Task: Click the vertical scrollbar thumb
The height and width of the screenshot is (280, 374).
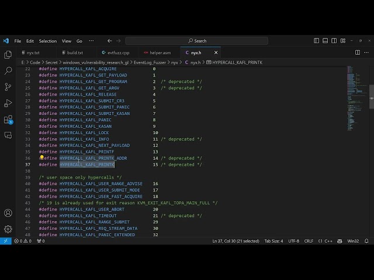Action: tap(372, 96)
